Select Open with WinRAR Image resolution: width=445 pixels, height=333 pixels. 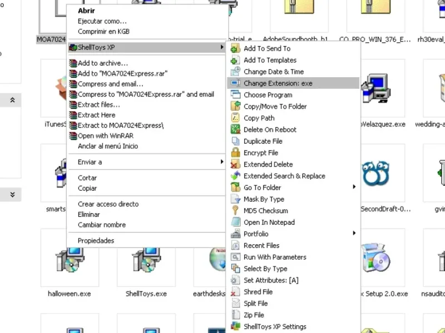[106, 136]
